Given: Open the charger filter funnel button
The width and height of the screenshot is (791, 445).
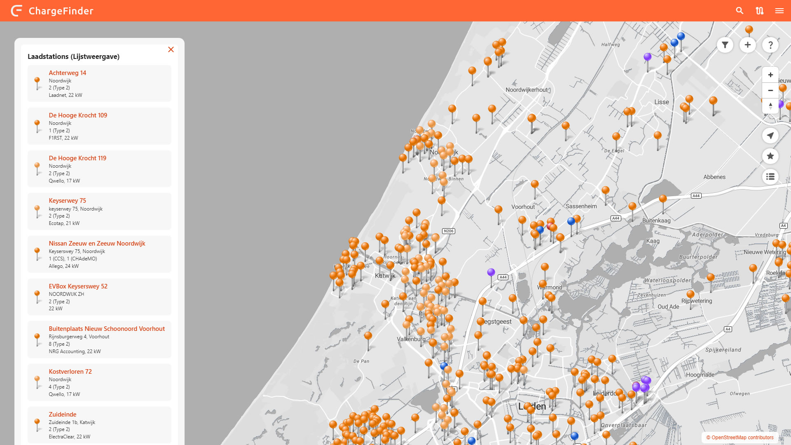Looking at the screenshot, I should tap(725, 45).
